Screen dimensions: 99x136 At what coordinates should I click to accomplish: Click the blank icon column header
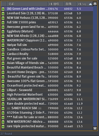4,4
